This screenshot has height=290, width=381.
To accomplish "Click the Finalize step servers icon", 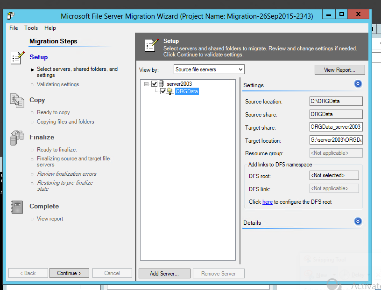I will 17,138.
